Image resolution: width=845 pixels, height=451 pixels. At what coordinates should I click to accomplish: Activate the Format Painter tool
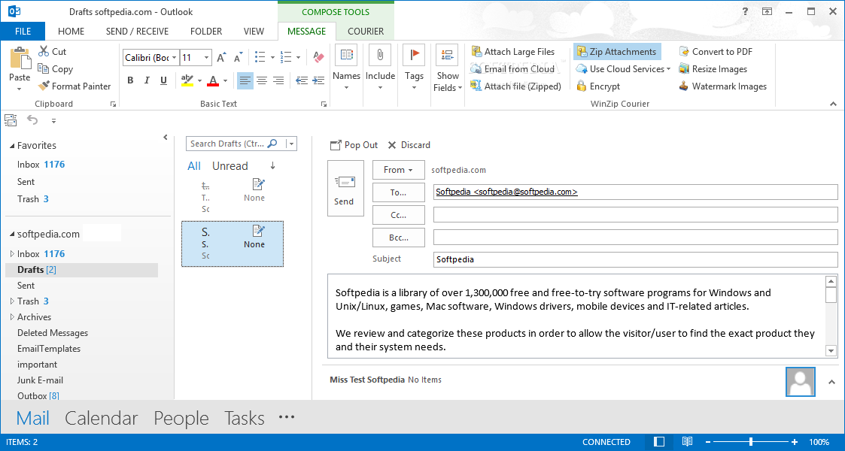tap(74, 86)
